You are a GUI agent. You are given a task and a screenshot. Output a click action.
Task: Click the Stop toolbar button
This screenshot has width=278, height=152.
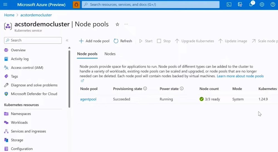click(x=164, y=41)
